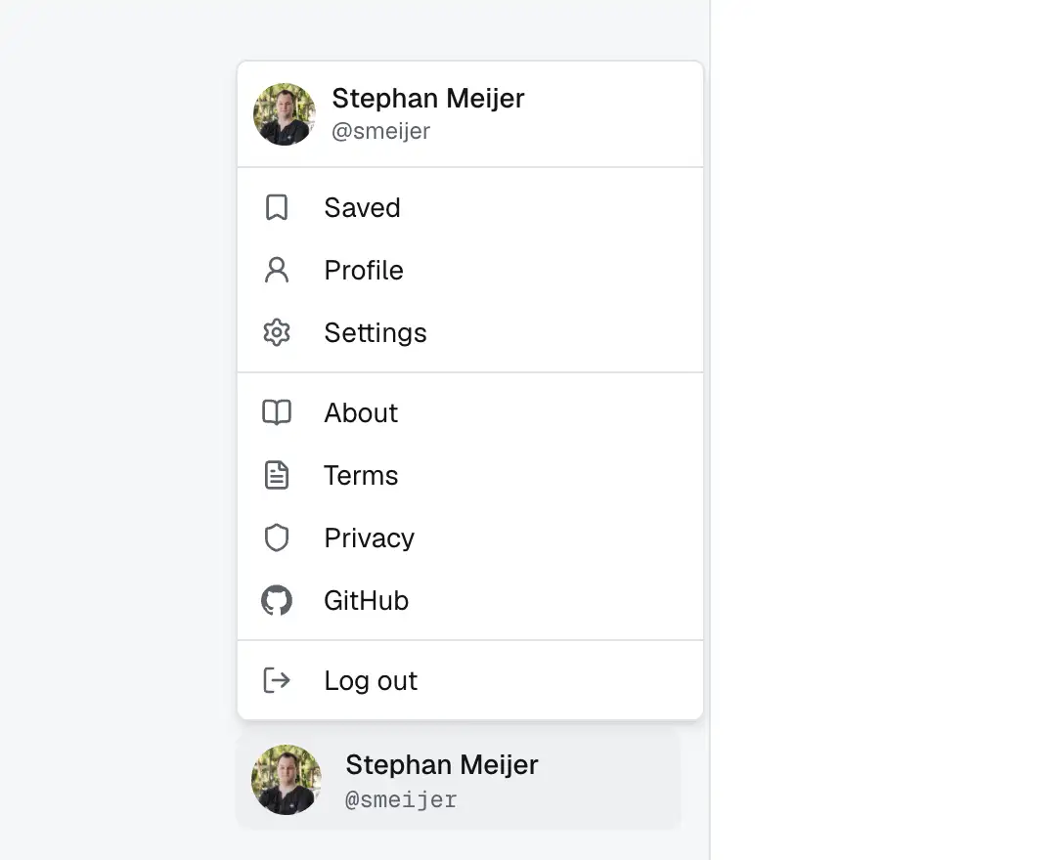This screenshot has width=1062, height=860.
Task: Collapse the Stephan Meijer account menu button
Action: click(459, 780)
